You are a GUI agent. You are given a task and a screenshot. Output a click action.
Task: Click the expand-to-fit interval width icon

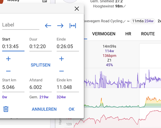[x=73, y=26]
